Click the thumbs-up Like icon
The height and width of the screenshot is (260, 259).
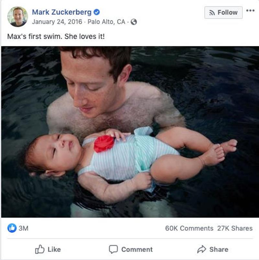click(39, 249)
